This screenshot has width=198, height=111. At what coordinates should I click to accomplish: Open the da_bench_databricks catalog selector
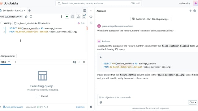click(x=26, y=23)
